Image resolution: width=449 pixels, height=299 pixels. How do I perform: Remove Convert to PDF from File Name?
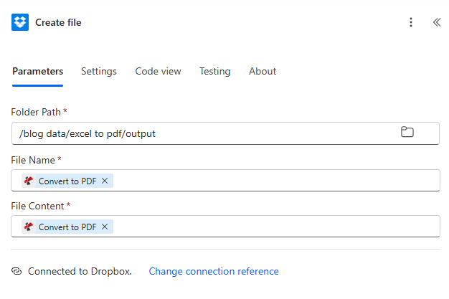point(105,181)
